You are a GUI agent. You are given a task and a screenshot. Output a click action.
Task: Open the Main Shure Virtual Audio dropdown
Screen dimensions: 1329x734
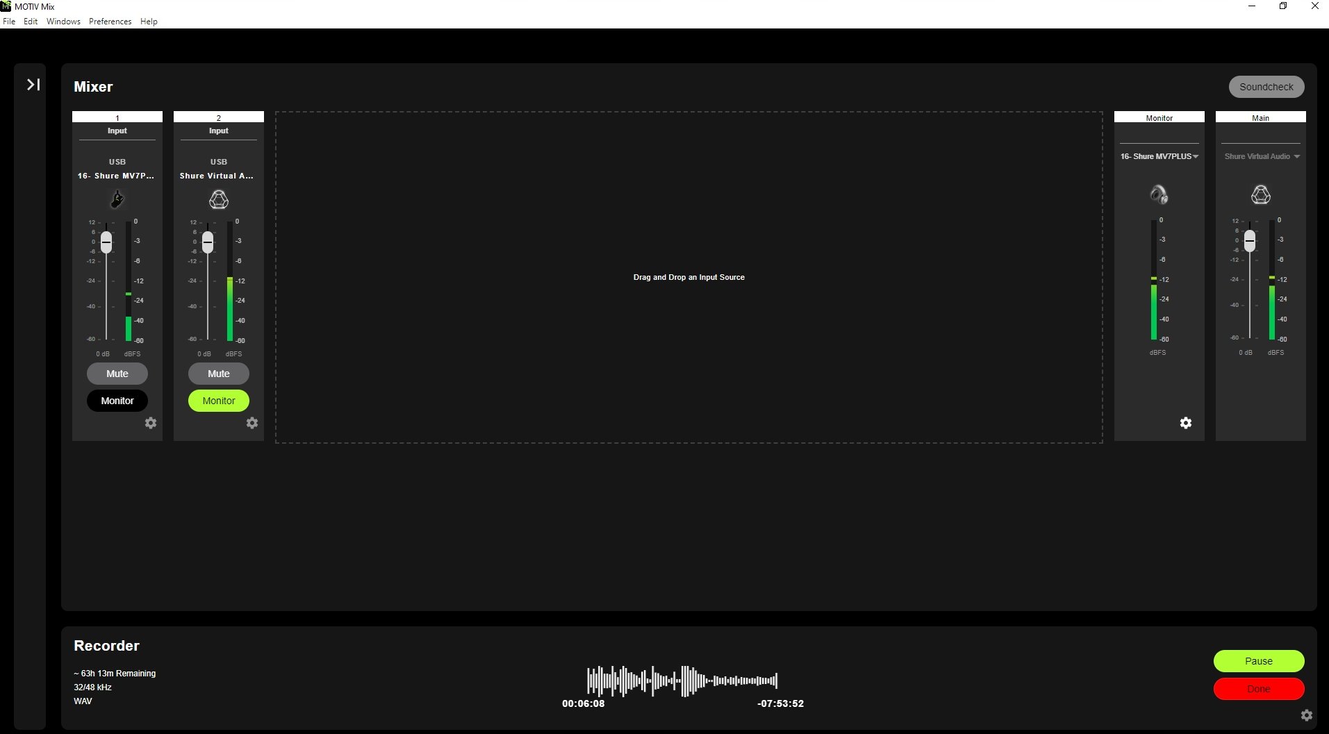[1262, 156]
